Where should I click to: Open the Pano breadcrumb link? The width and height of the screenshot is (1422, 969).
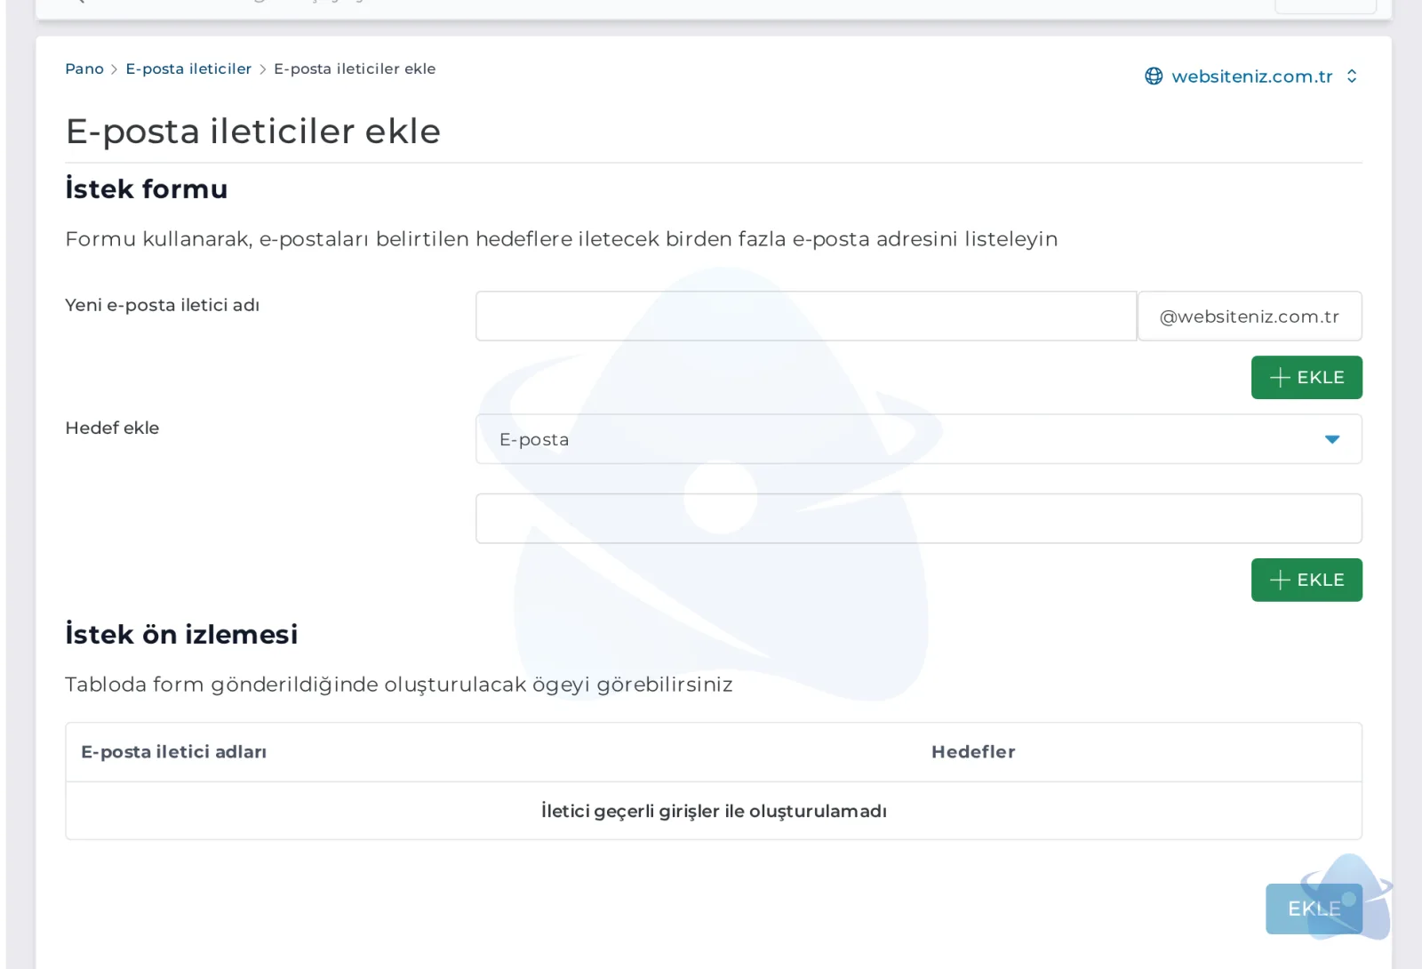click(x=84, y=68)
